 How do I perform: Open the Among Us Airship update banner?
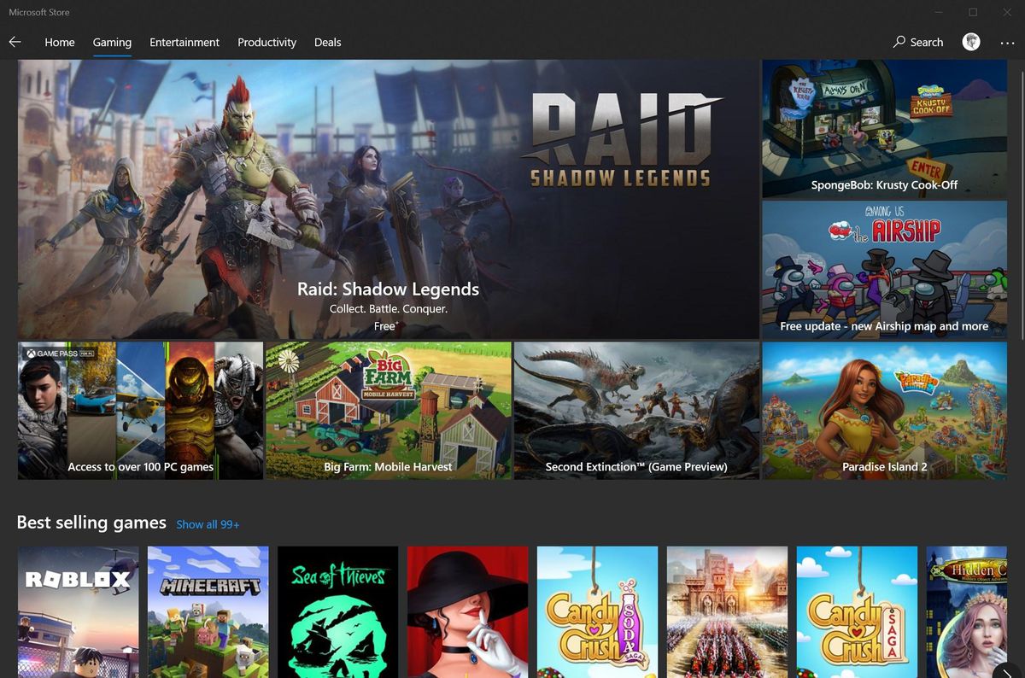pos(884,270)
